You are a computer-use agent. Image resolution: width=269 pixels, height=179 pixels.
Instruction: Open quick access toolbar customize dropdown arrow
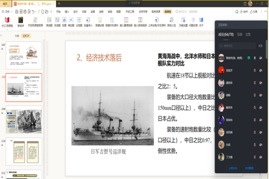51,12
